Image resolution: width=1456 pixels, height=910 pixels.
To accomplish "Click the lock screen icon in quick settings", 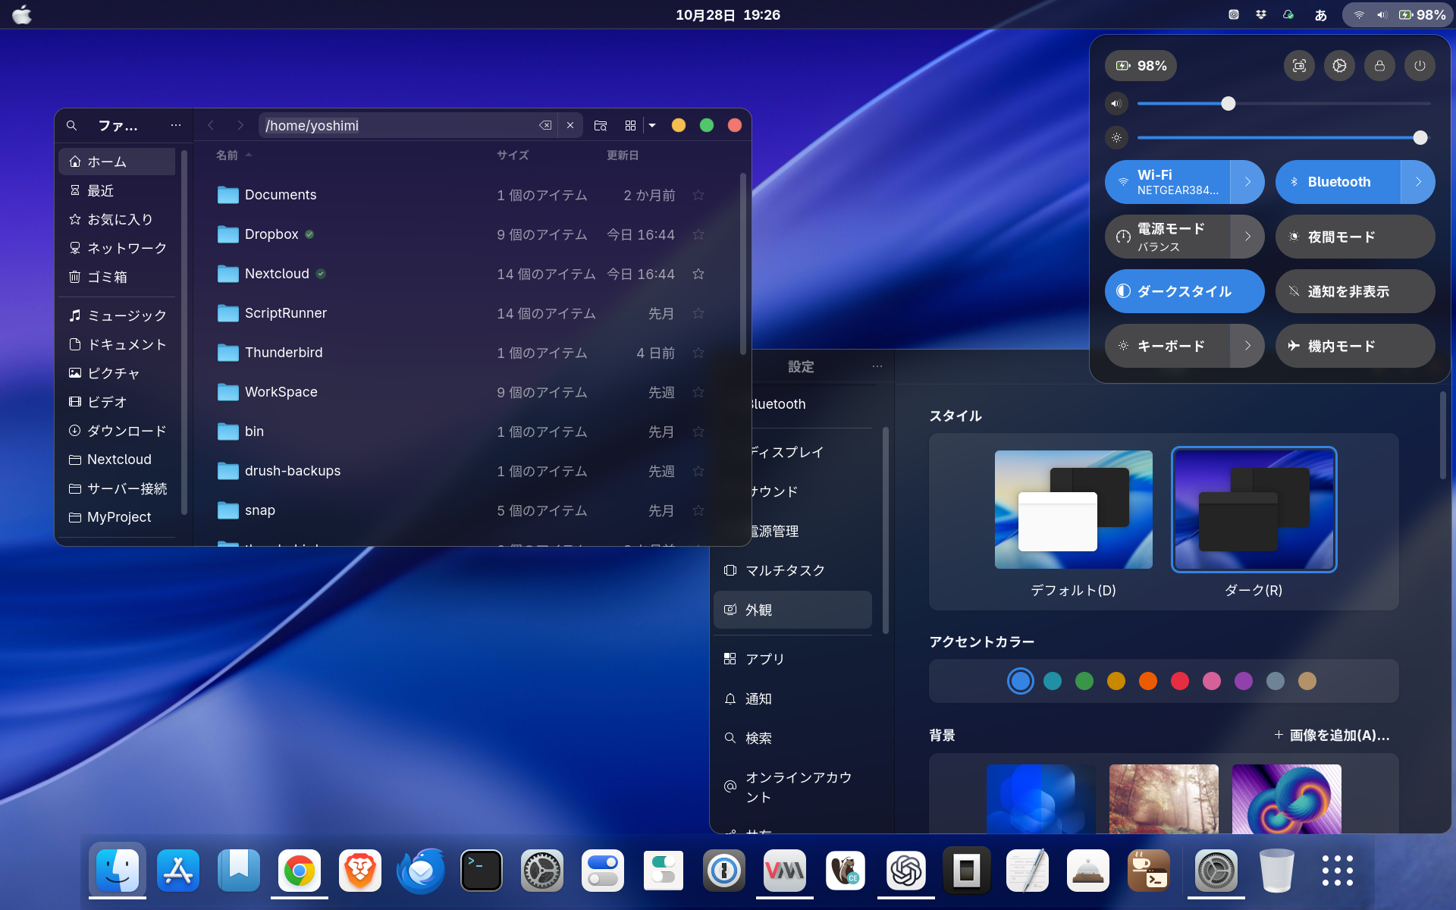I will tap(1379, 66).
